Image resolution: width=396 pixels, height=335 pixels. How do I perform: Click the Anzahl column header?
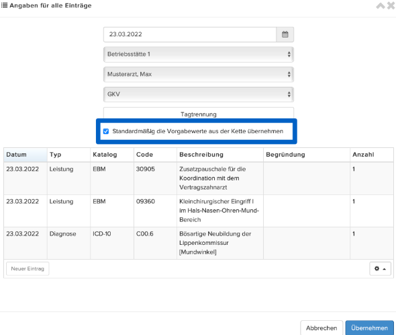372,155
